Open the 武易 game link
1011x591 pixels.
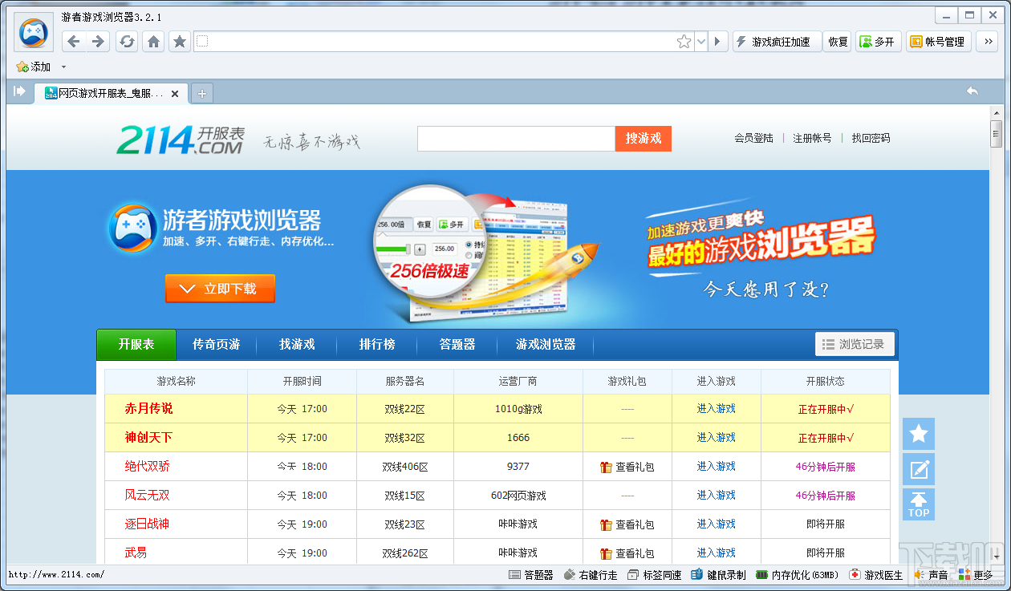point(136,553)
